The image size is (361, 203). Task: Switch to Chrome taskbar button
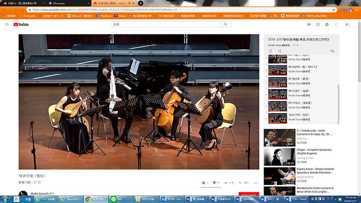pyautogui.click(x=95, y=199)
